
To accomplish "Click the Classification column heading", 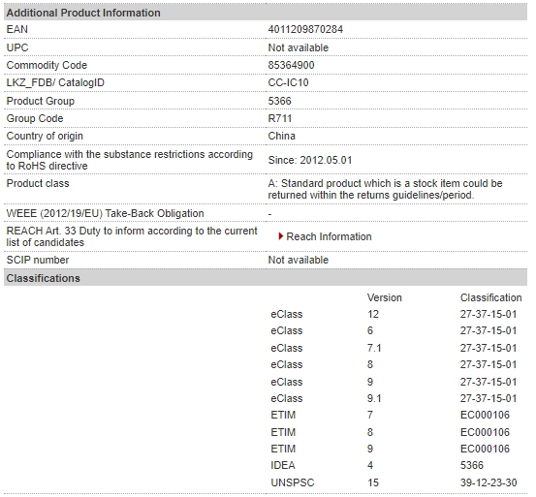I will (x=490, y=297).
